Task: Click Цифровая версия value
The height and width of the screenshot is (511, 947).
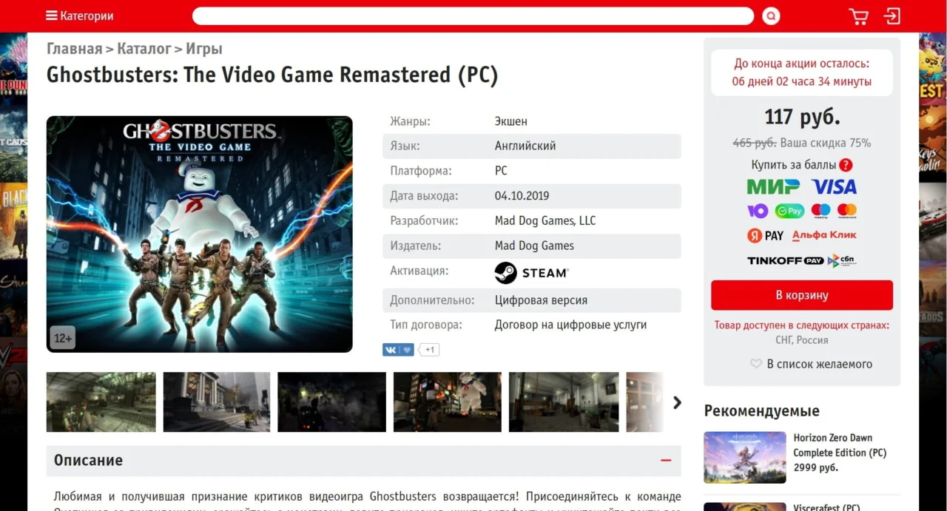Action: click(x=541, y=300)
